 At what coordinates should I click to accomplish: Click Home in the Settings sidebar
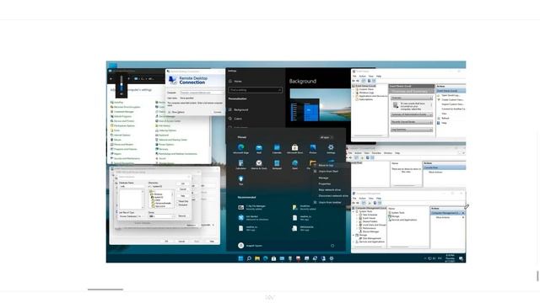click(x=238, y=82)
